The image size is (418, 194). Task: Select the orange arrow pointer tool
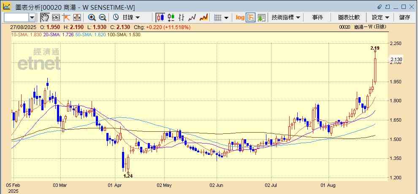point(66,18)
